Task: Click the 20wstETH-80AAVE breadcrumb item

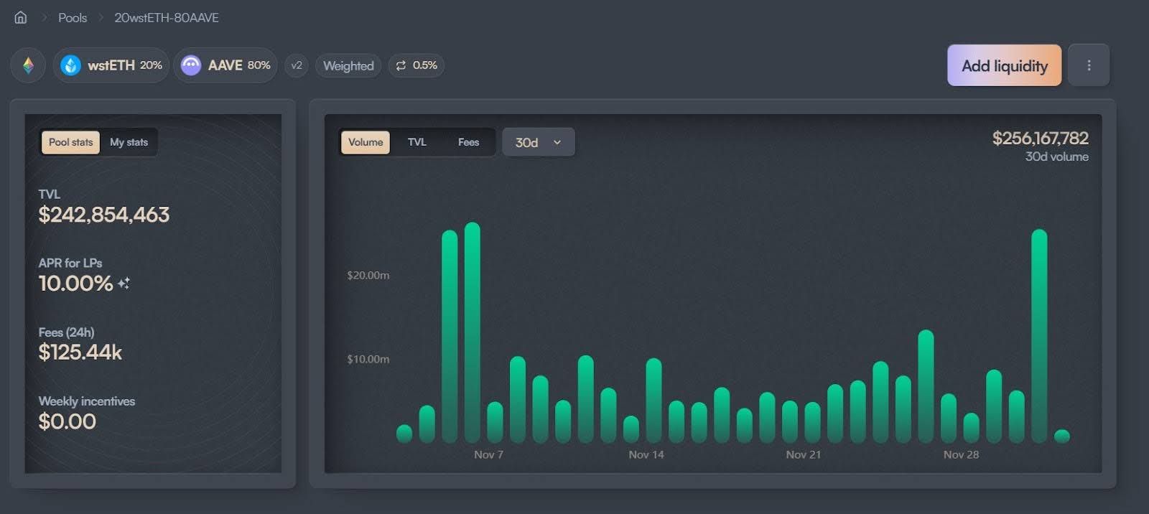Action: pos(167,17)
